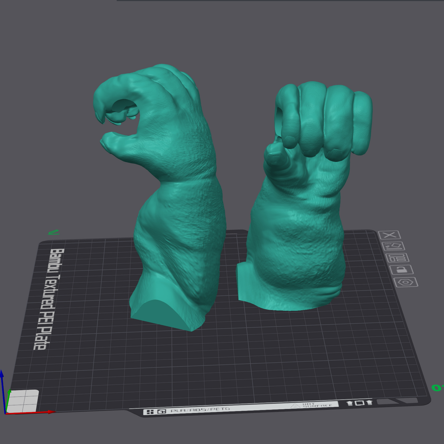Open plate settings hexagon icon
Screen dimensions: 444x444
(406, 282)
